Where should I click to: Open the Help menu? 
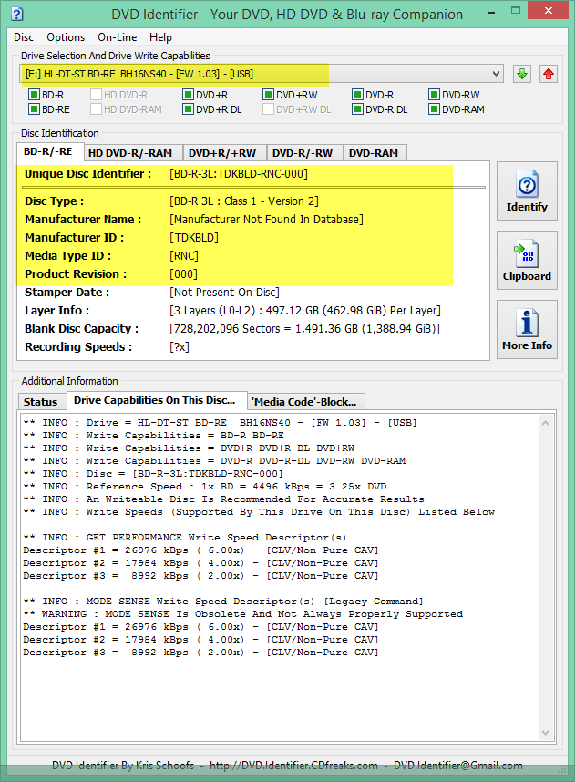pos(160,37)
